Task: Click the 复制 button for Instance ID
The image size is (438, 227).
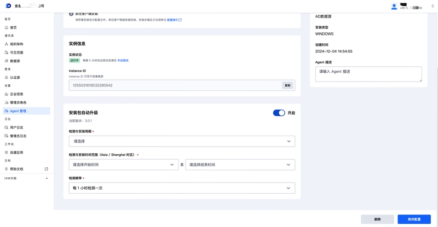Action: [287, 85]
